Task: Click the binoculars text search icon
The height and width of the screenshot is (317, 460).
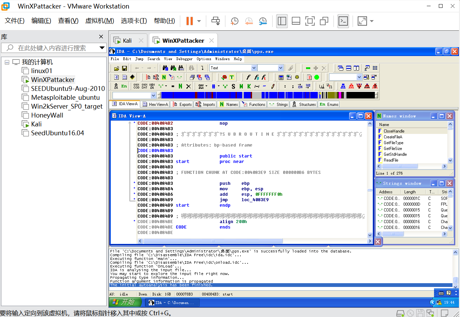Action: click(x=173, y=68)
